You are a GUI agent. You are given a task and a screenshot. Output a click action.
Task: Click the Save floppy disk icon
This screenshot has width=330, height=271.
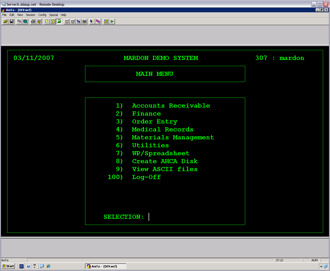[x=12, y=22]
